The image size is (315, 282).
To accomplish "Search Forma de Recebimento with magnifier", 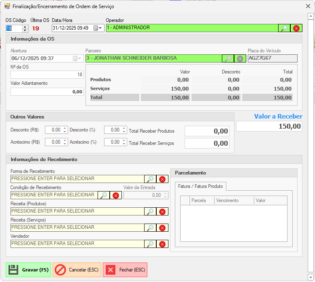I will point(150,179).
